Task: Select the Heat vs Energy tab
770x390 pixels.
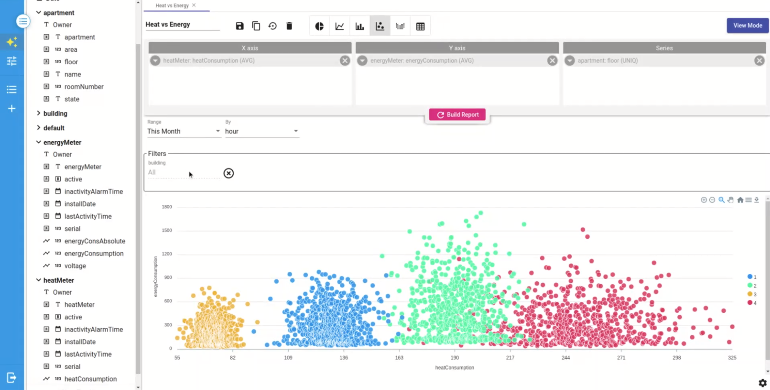Action: [172, 5]
